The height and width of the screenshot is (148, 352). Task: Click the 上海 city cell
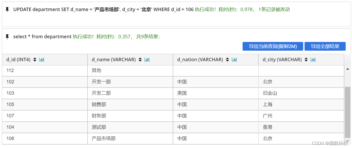pyautogui.click(x=301, y=104)
